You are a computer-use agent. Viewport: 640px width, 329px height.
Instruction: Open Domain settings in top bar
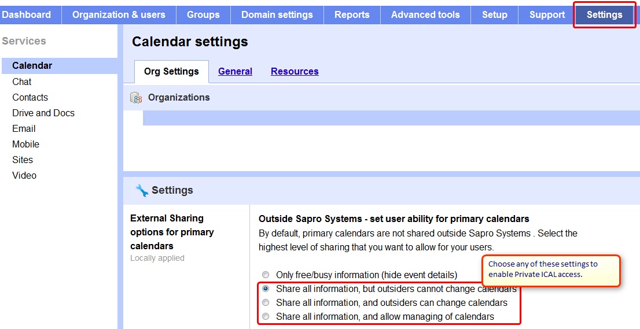(277, 14)
